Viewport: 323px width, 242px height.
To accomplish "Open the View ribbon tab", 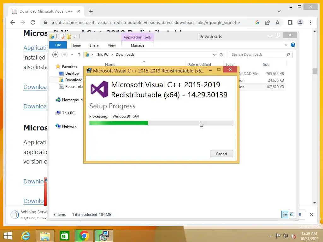I will (x=112, y=45).
